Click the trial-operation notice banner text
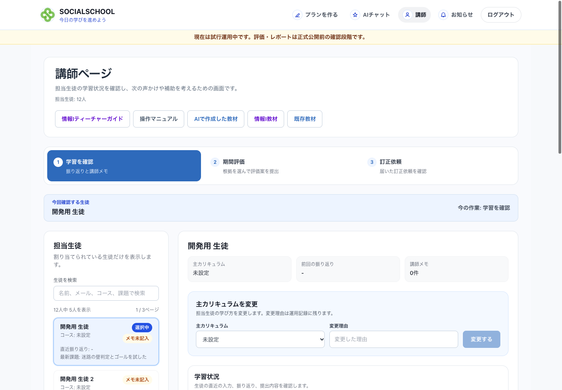Screen dimensions: 562x390 [280, 37]
